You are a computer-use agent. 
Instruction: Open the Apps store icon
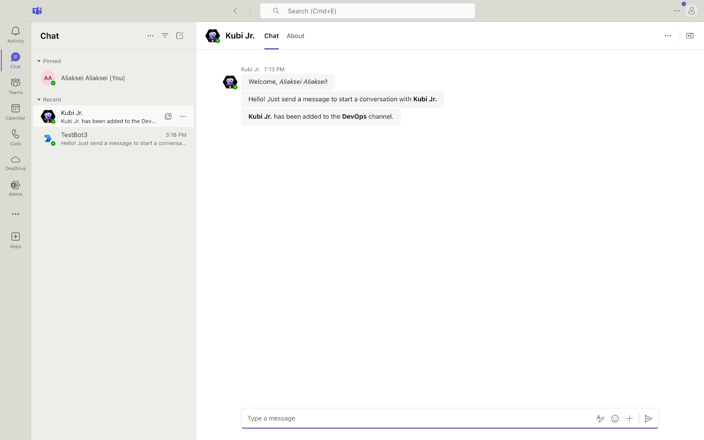[15, 237]
